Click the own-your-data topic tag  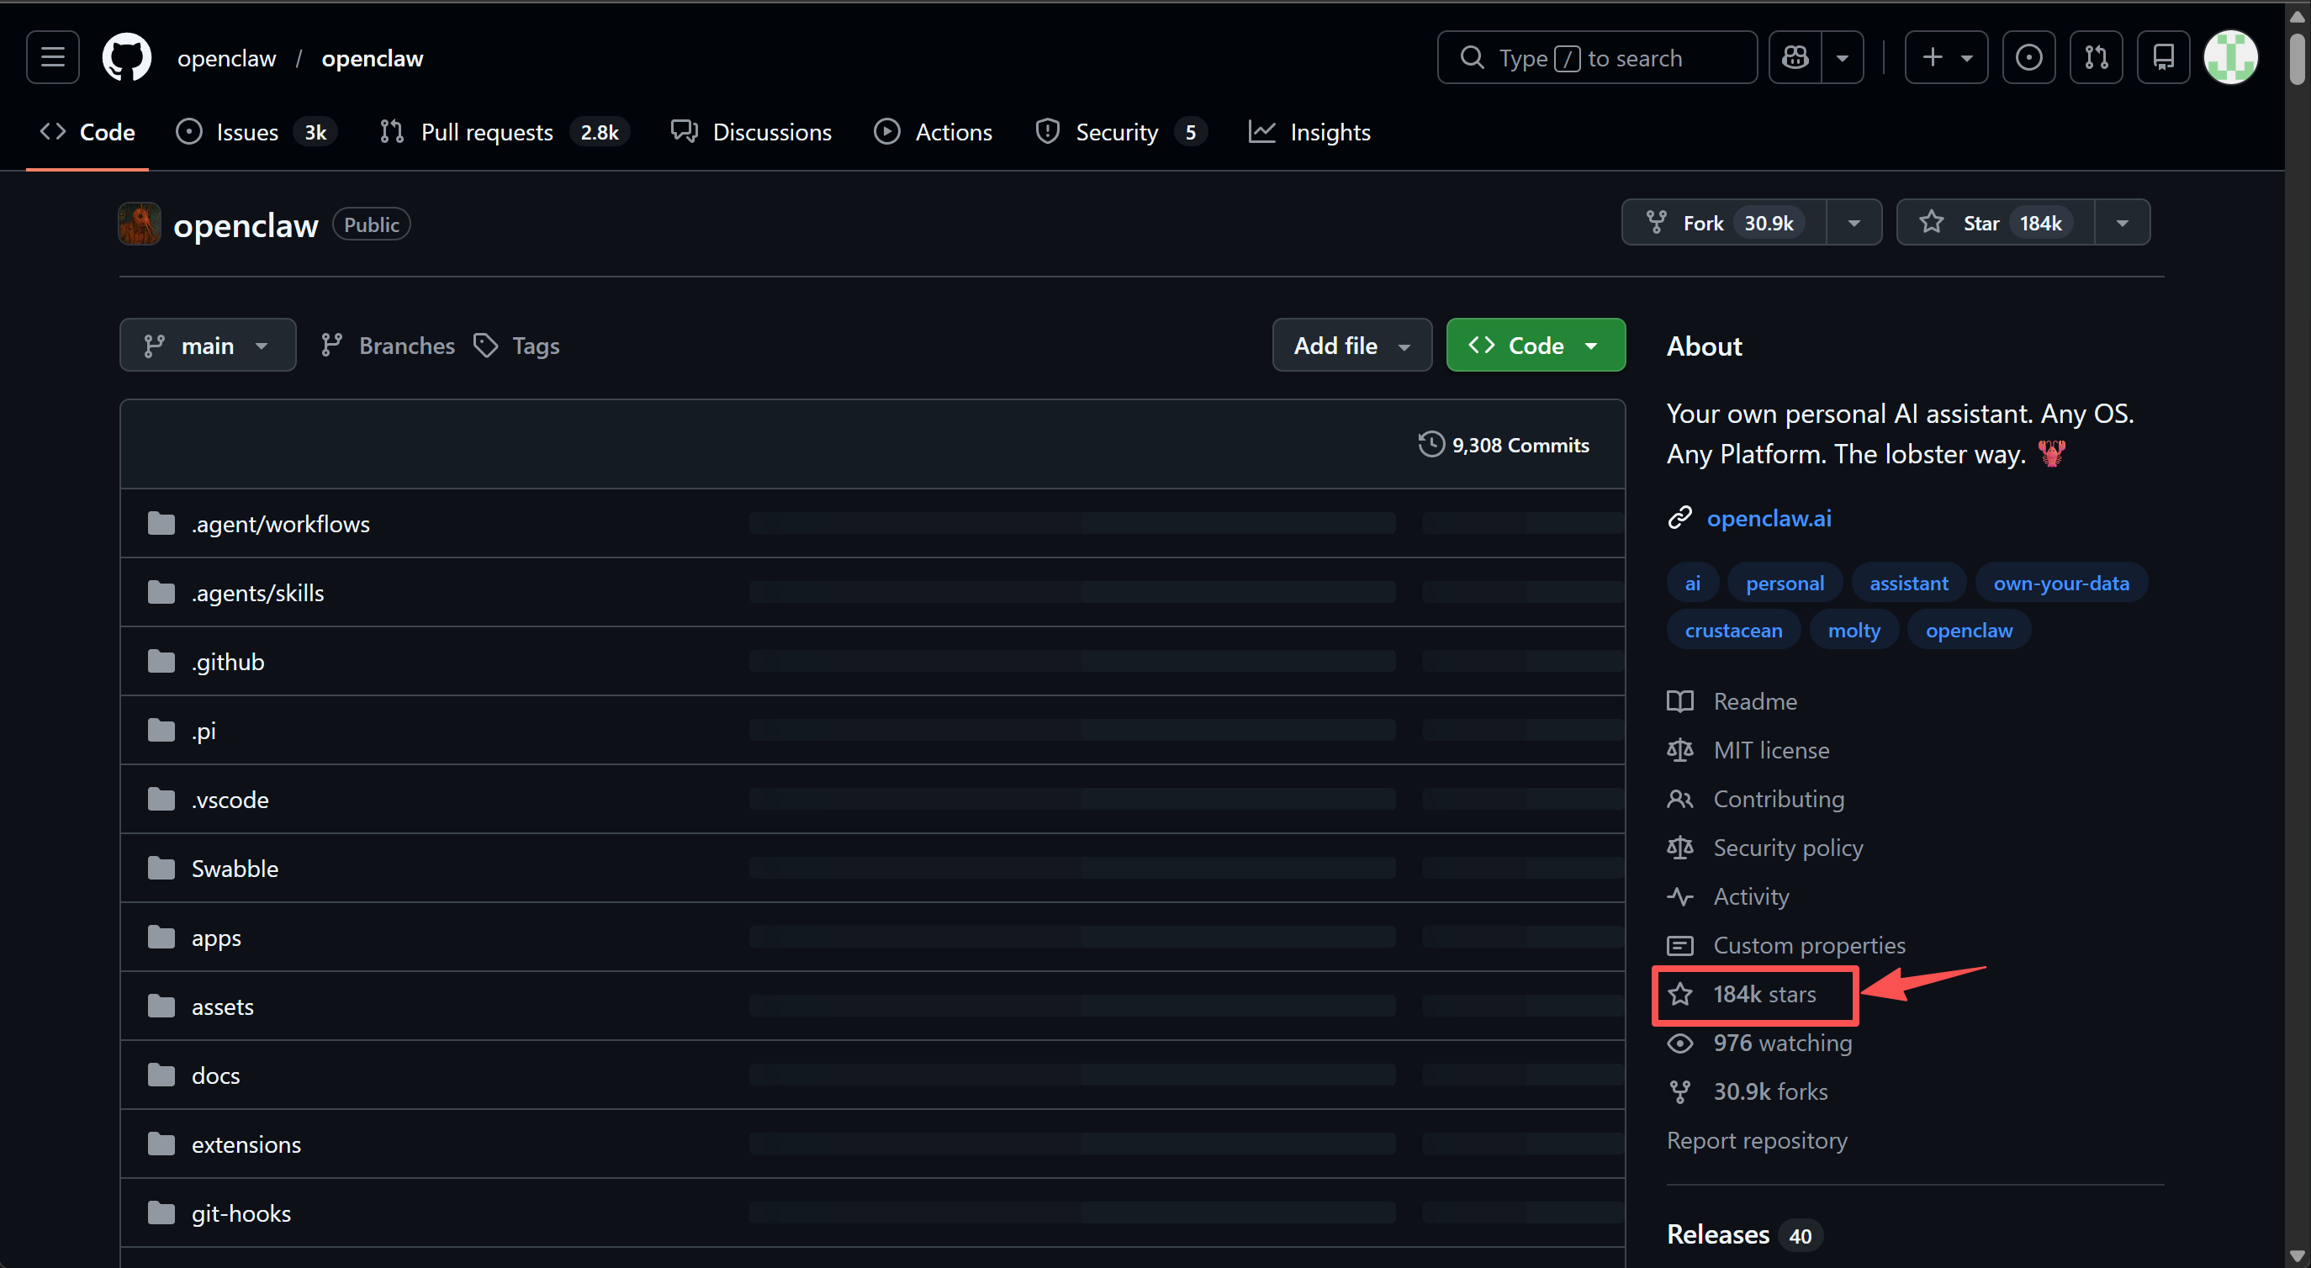[x=2060, y=583]
